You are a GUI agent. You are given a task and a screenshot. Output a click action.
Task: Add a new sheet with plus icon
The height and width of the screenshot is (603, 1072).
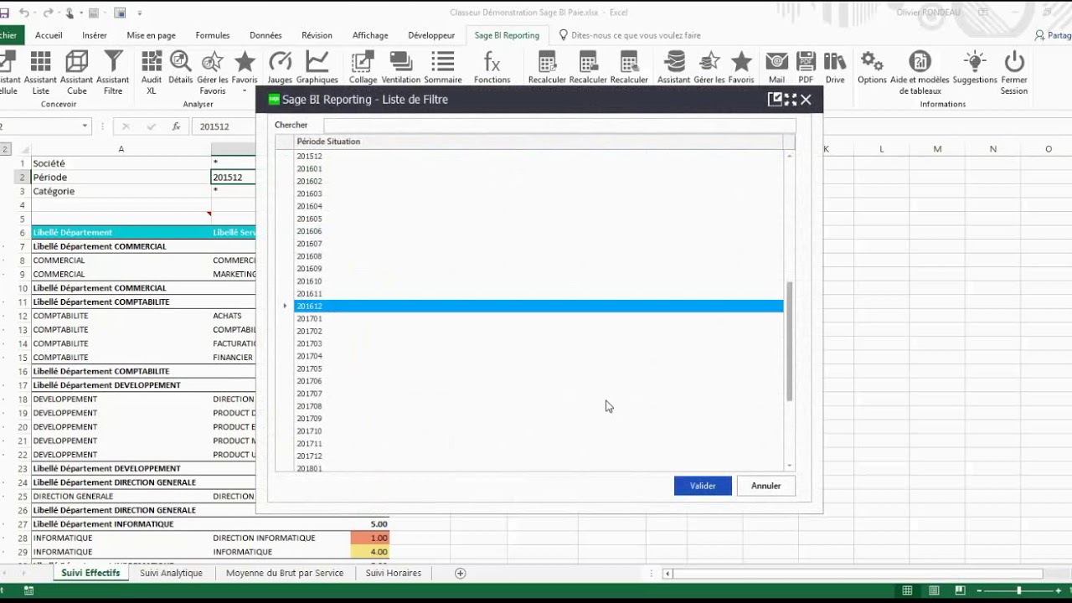[460, 573]
